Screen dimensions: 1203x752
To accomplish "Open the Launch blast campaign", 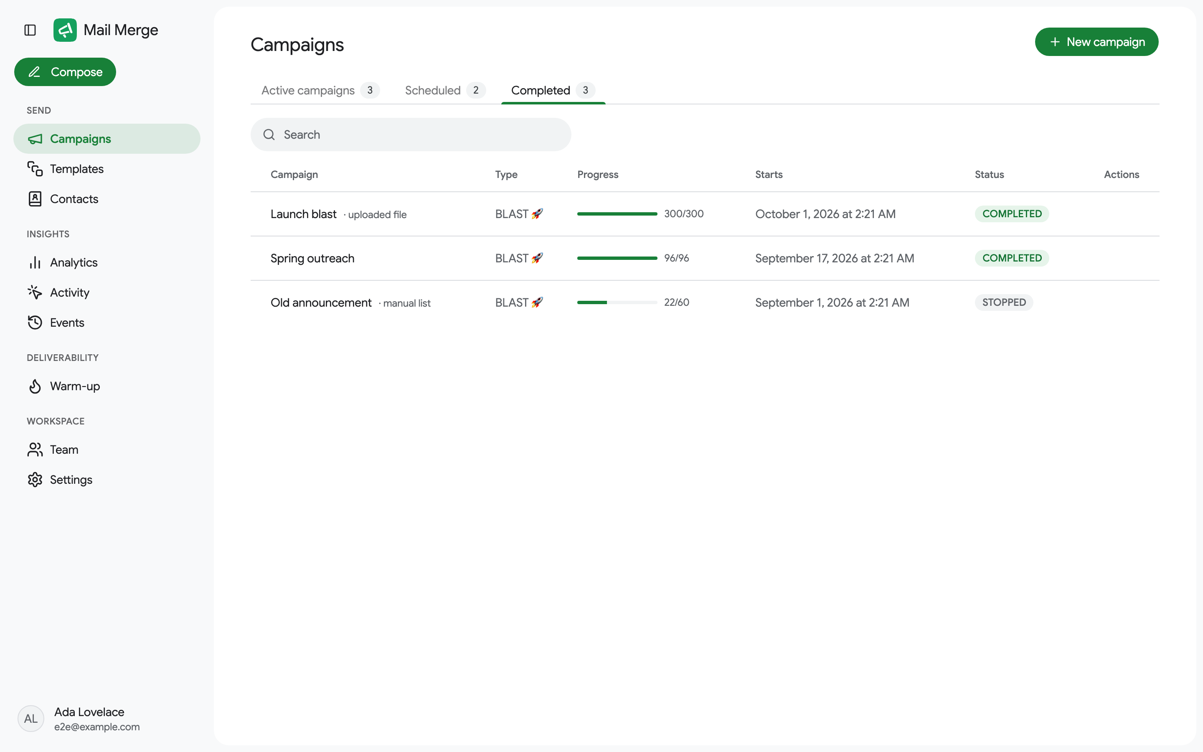I will [303, 214].
